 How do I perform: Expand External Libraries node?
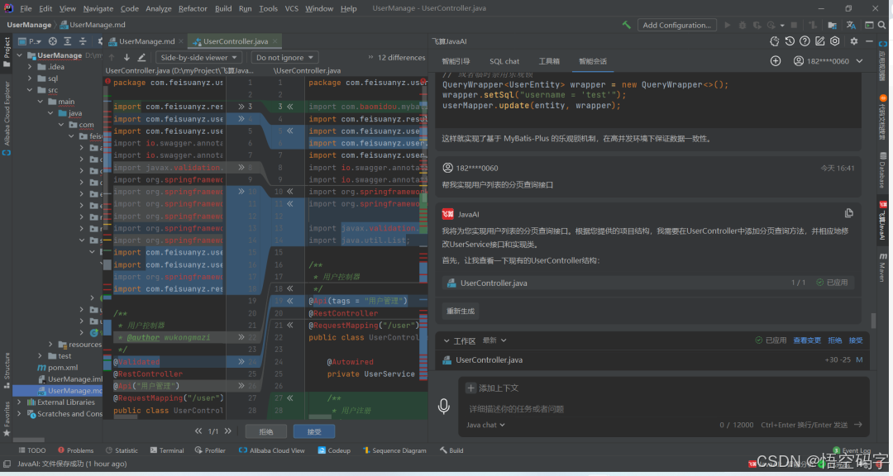pyautogui.click(x=19, y=402)
